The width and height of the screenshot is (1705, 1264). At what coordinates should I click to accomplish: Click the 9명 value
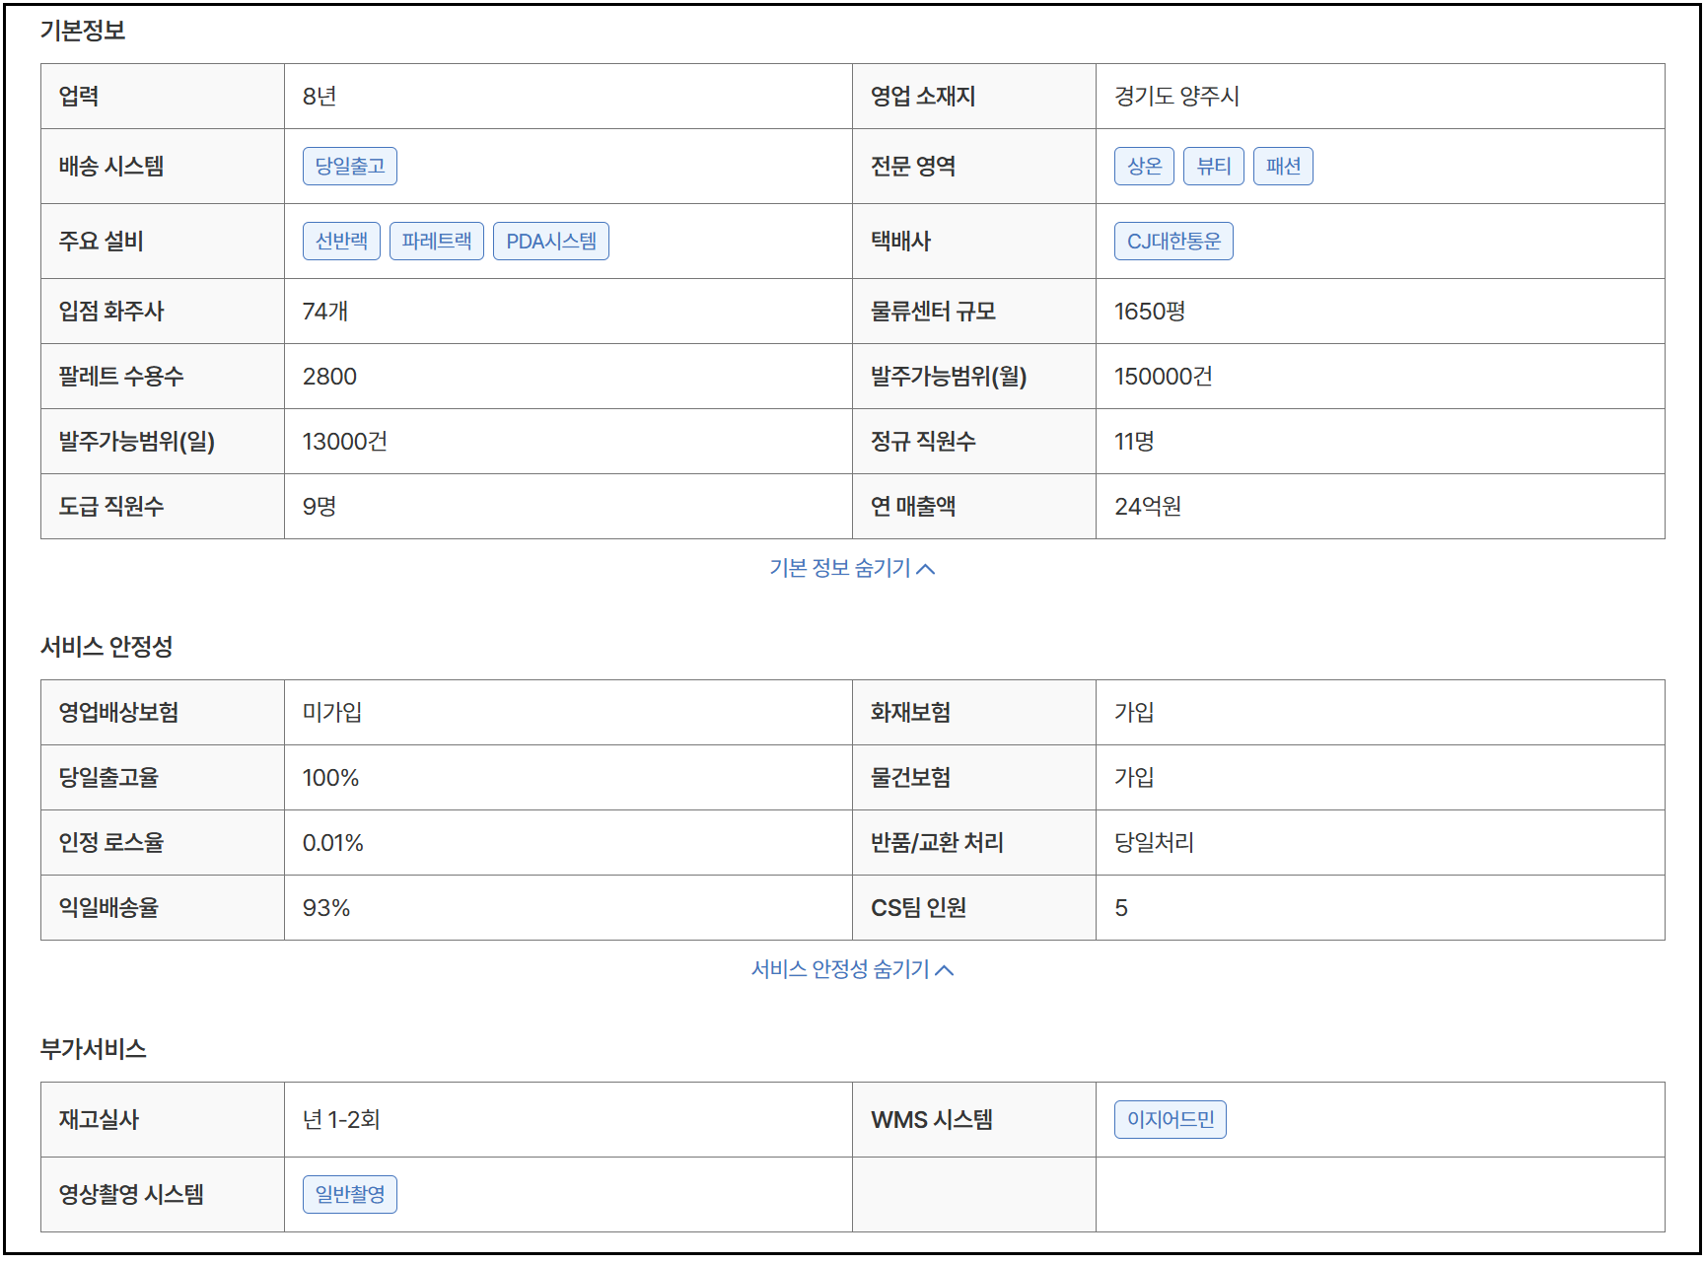coord(320,506)
